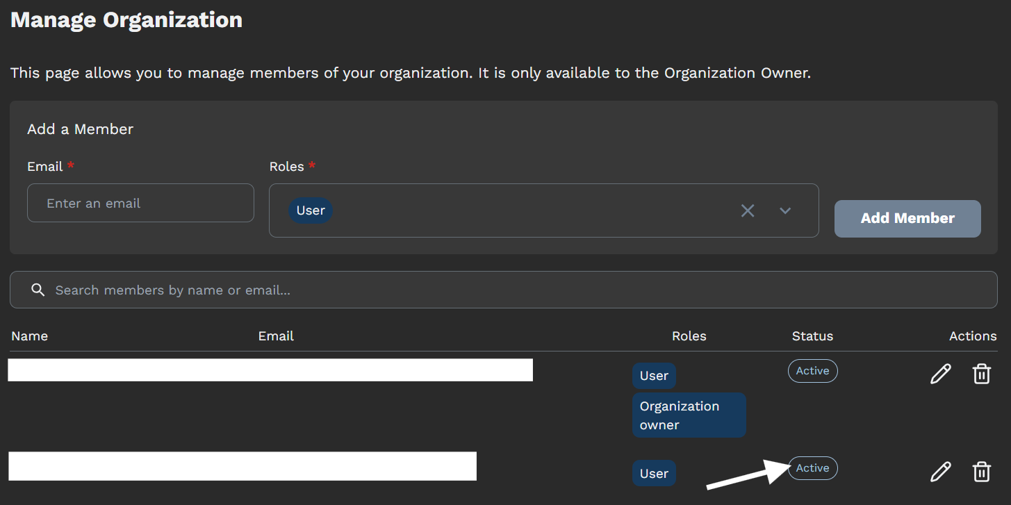1011x505 pixels.
Task: Click the Email field label
Action: tap(45, 167)
